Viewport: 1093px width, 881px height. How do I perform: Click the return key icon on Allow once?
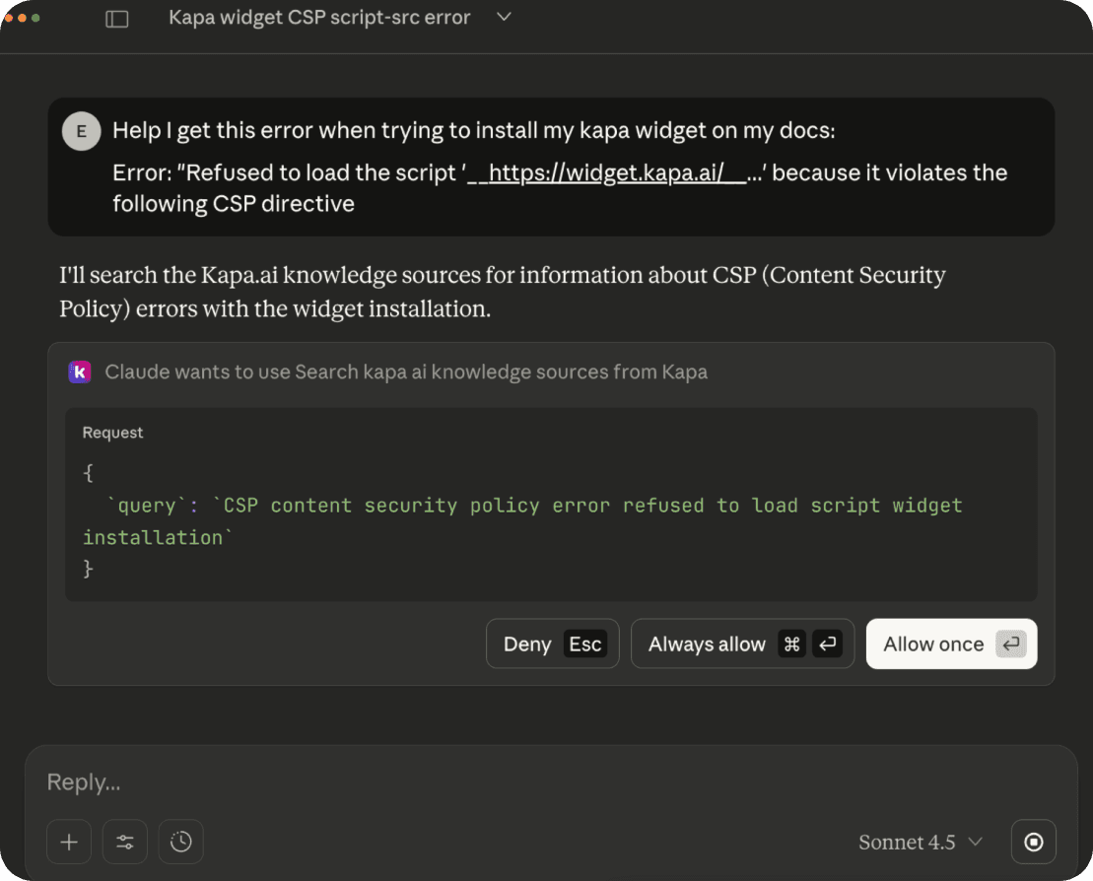click(1011, 644)
